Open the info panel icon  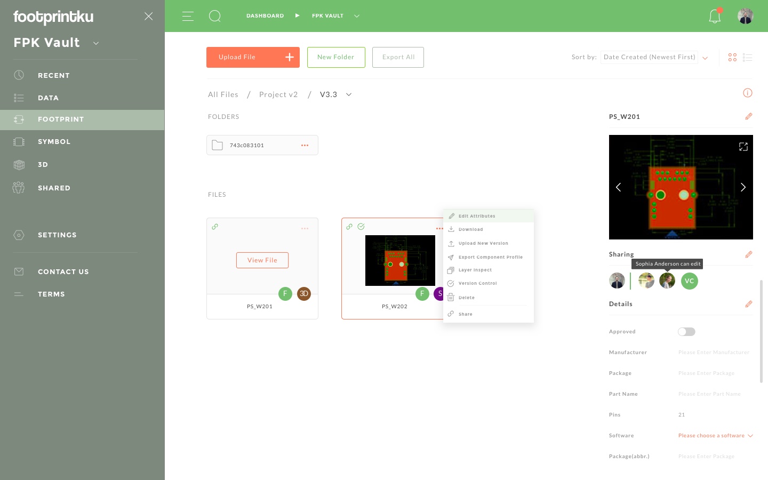[x=748, y=93]
